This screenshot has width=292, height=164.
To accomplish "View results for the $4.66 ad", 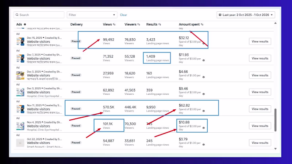I will pyautogui.click(x=260, y=75).
